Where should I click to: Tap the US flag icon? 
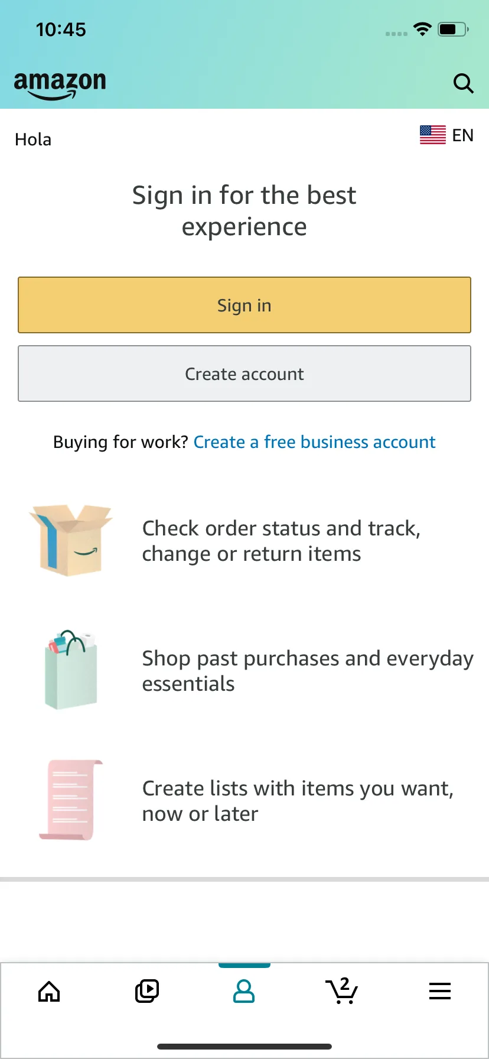point(432,135)
